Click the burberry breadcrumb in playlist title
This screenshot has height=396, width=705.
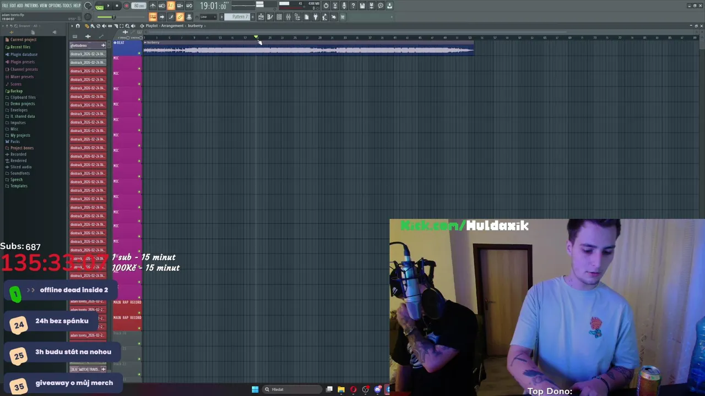[x=195, y=26]
